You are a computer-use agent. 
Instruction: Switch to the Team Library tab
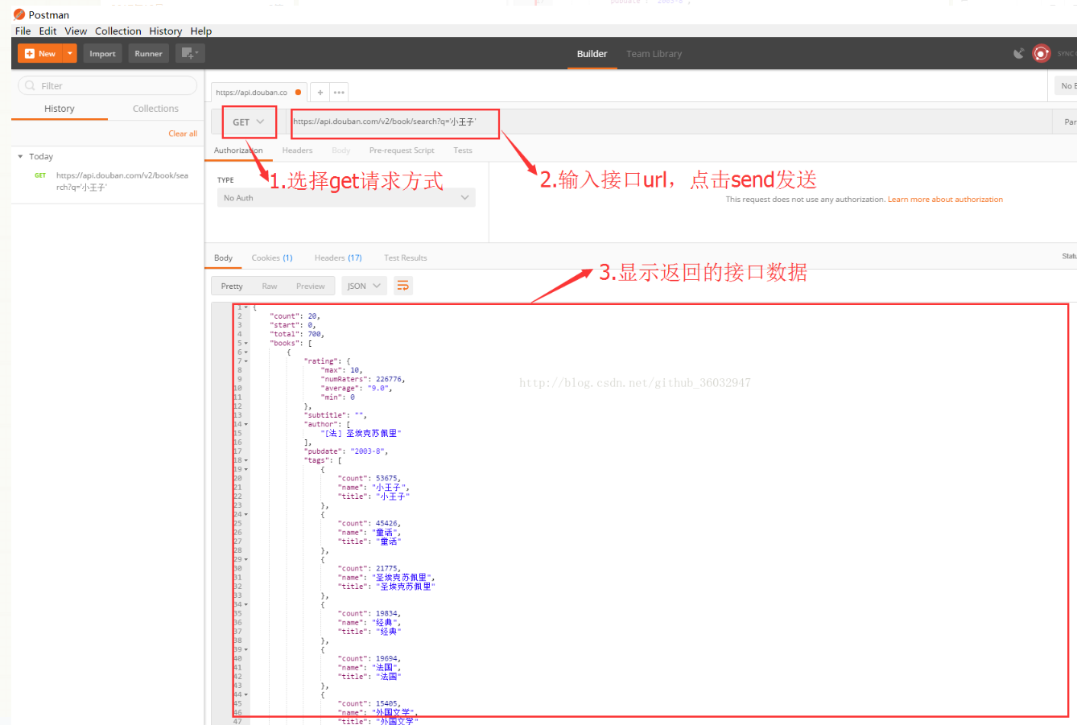coord(654,54)
